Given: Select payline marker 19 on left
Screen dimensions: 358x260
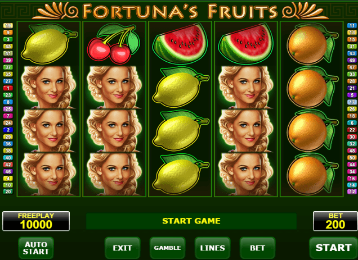Looking at the screenshot, I should (x=8, y=25).
